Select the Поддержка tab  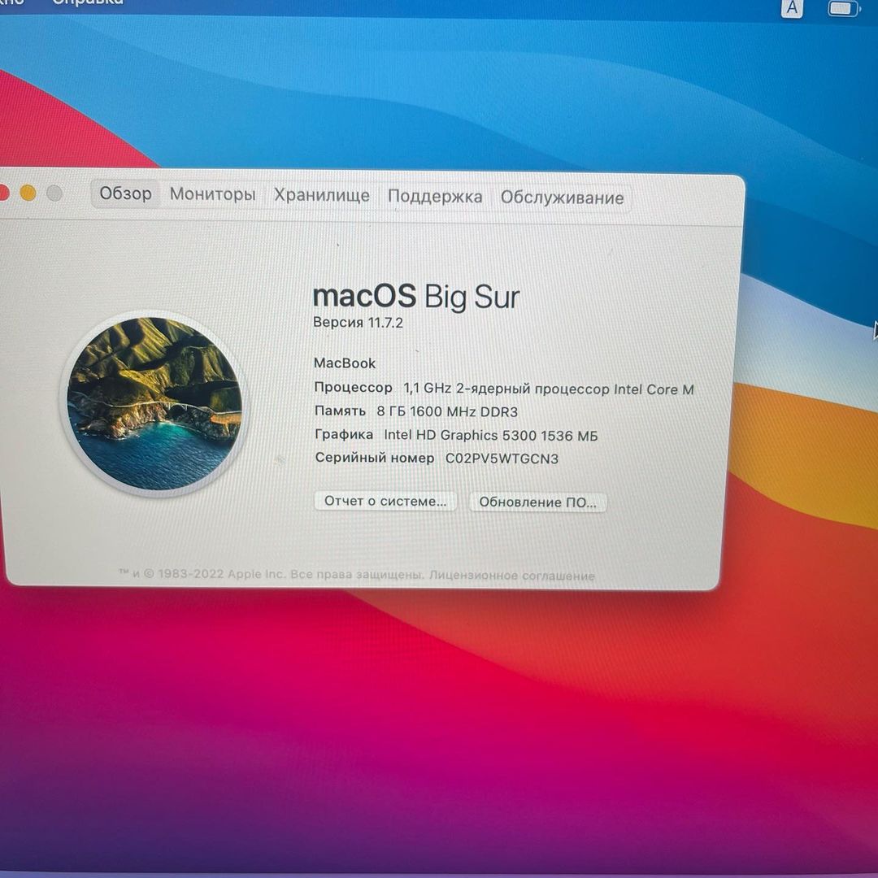coord(435,197)
